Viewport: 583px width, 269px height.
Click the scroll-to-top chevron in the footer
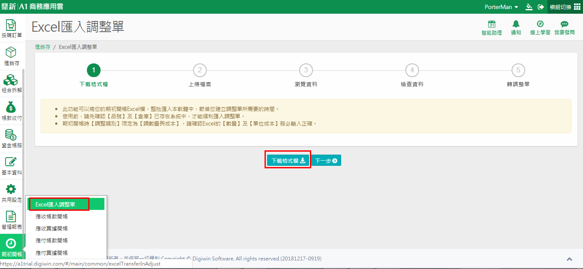coord(569,259)
